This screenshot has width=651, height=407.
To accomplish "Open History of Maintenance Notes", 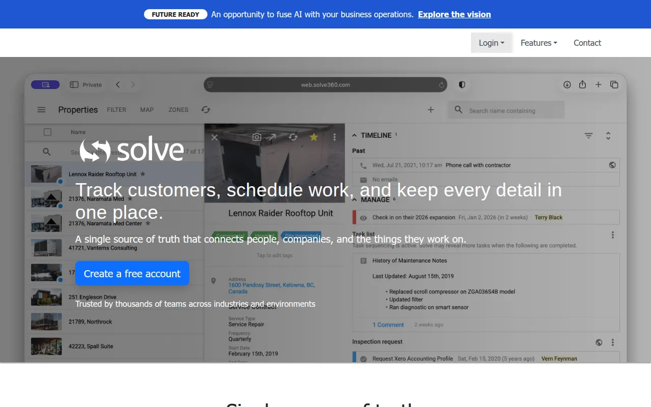I will tap(409, 260).
